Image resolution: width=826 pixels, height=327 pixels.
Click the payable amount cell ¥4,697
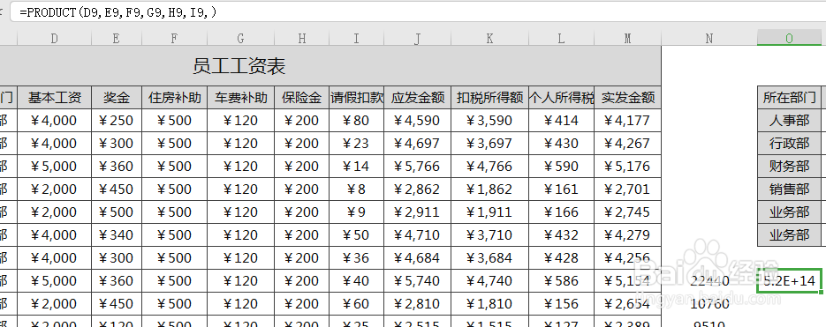coord(418,143)
